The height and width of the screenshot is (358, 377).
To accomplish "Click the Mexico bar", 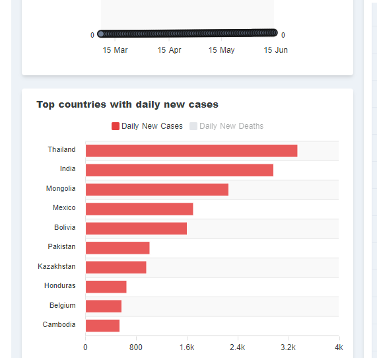I will pyautogui.click(x=139, y=209).
